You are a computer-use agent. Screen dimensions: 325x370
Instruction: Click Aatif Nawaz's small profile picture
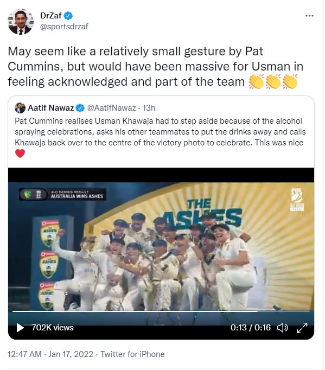pyautogui.click(x=20, y=108)
